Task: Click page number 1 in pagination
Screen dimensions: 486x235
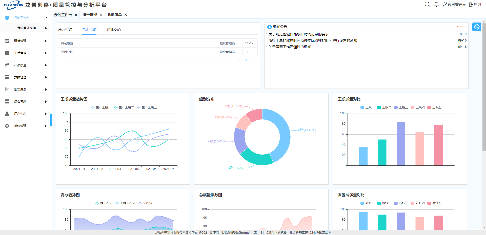Action: point(246,60)
